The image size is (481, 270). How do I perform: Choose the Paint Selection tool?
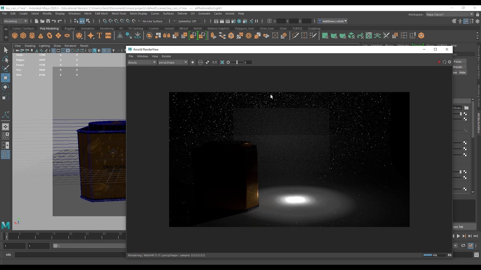click(6, 68)
